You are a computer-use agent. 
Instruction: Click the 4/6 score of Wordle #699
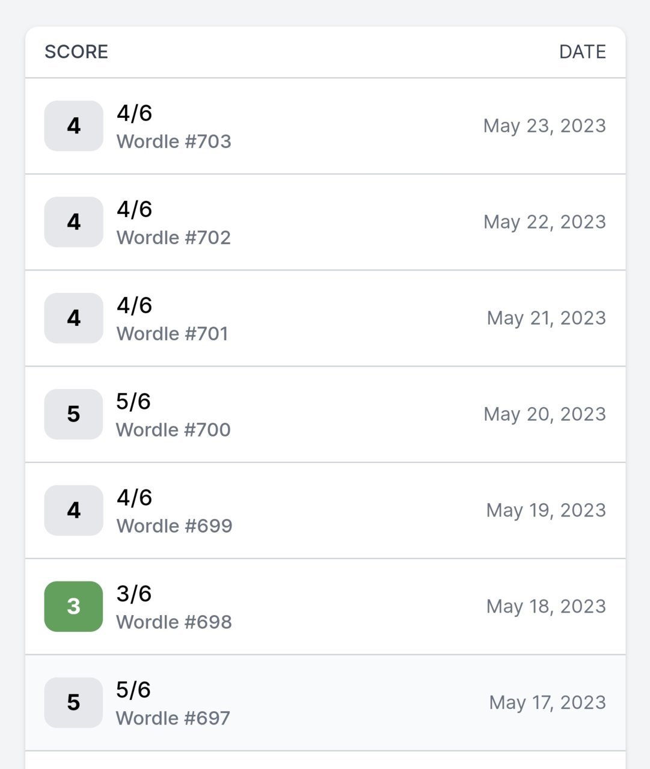coord(134,498)
